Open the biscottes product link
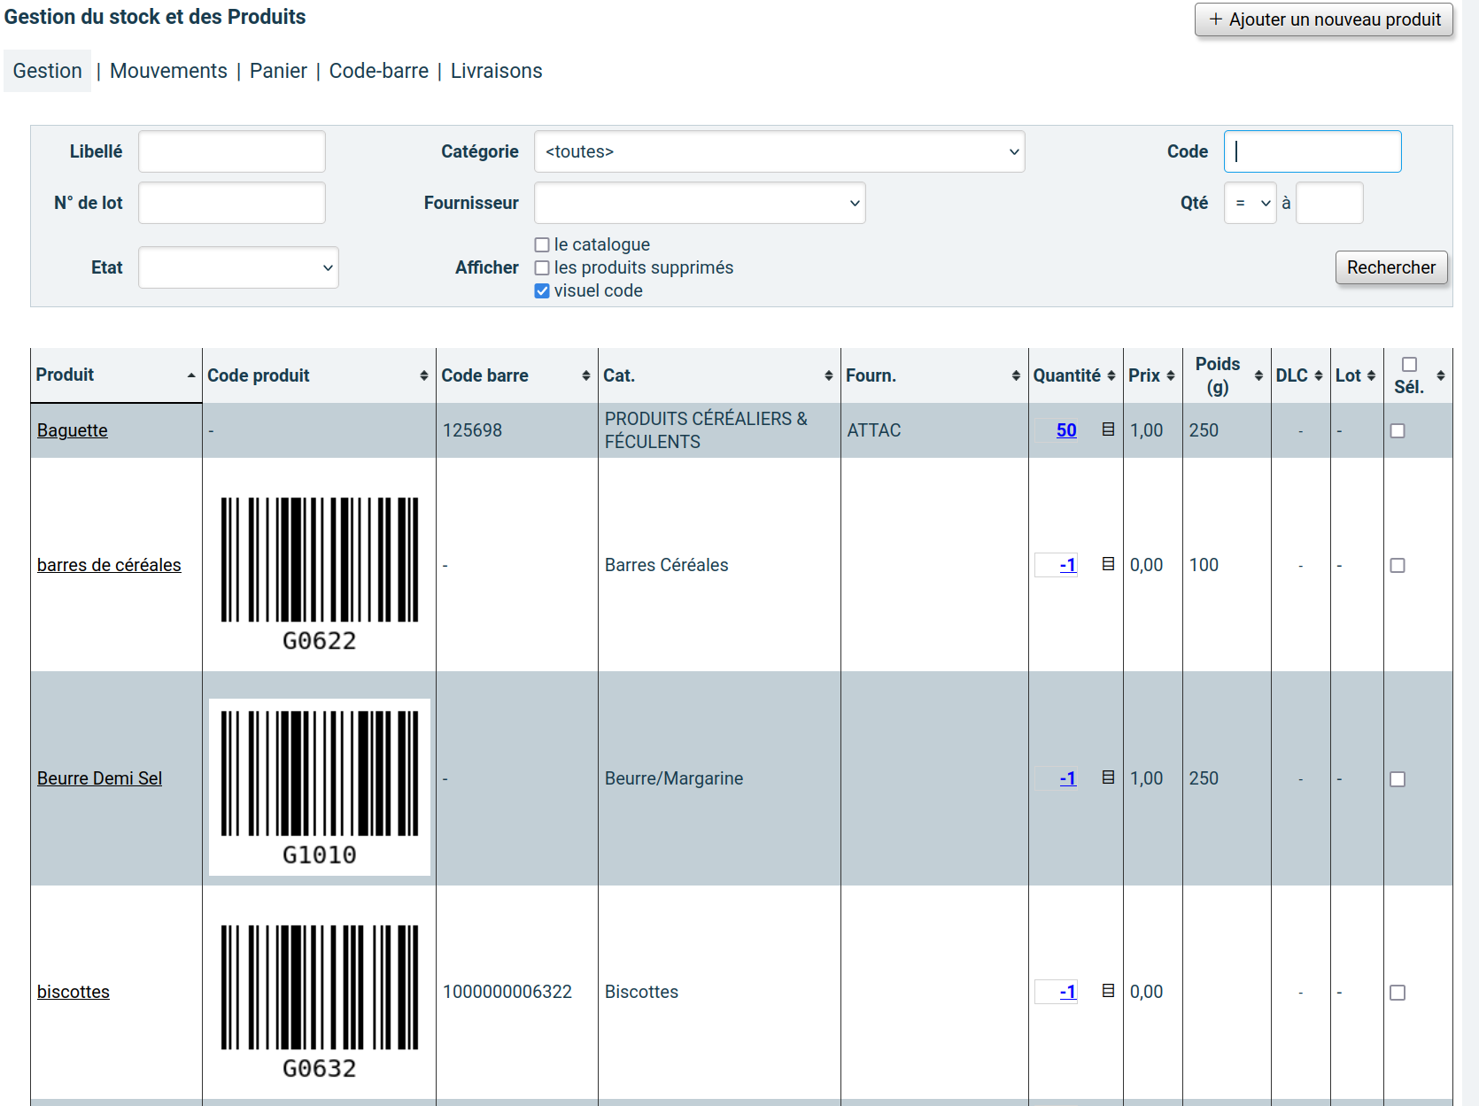The width and height of the screenshot is (1479, 1106). point(74,992)
